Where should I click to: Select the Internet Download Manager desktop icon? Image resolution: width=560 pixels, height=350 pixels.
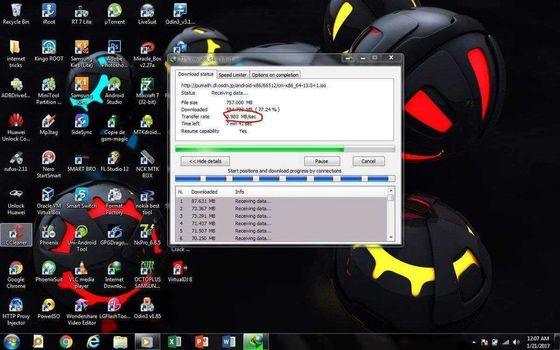(114, 274)
